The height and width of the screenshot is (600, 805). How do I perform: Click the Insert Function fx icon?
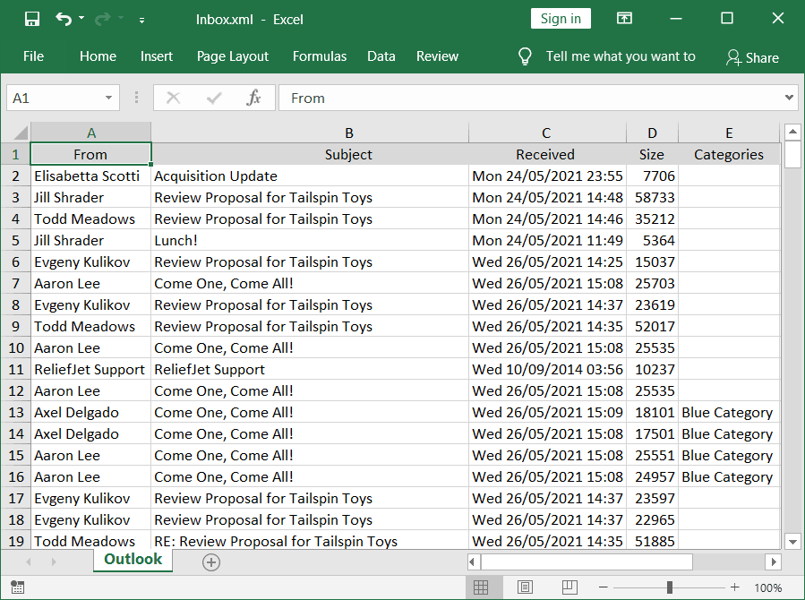pyautogui.click(x=253, y=98)
